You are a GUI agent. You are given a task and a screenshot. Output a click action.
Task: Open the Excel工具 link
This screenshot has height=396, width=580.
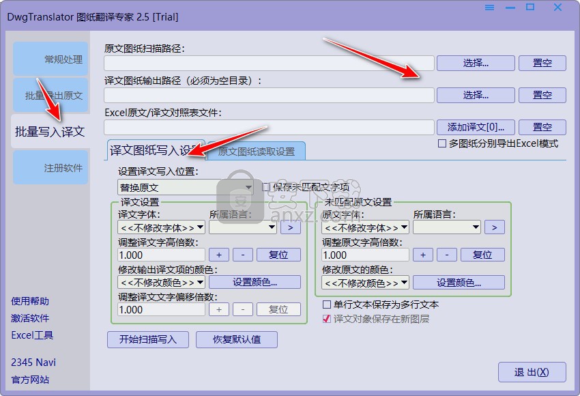(32, 335)
